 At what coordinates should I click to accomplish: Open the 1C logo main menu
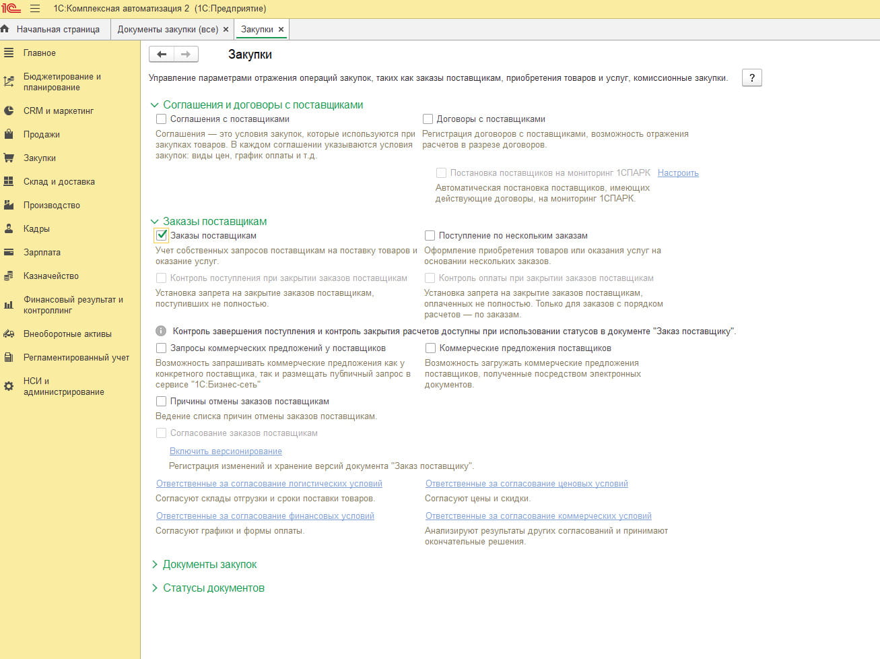11,9
